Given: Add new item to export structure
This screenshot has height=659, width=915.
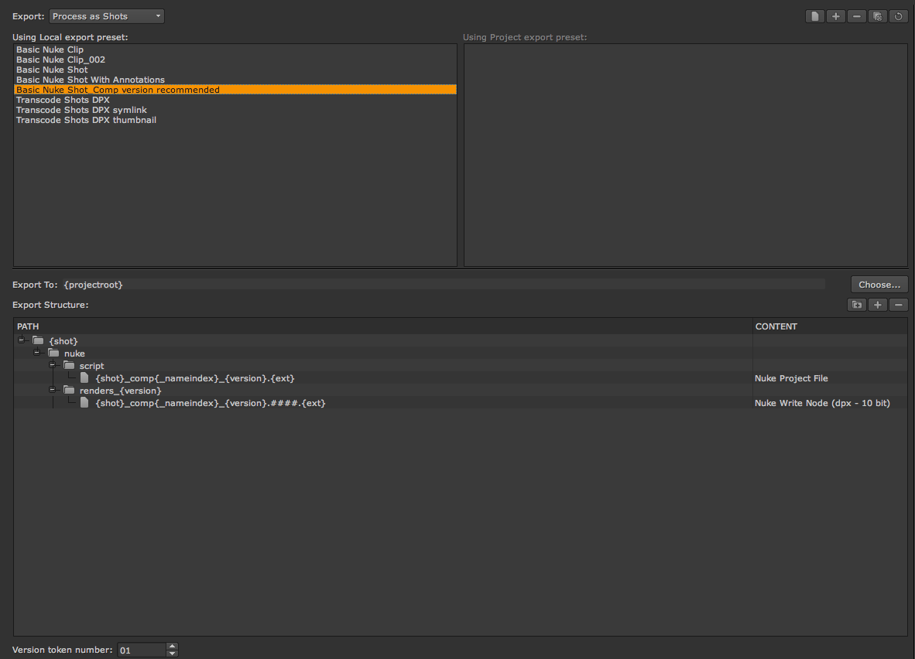Looking at the screenshot, I should coord(878,305).
